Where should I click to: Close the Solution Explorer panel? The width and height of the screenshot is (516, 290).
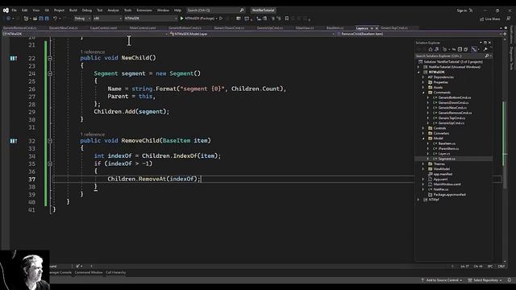(489, 43)
